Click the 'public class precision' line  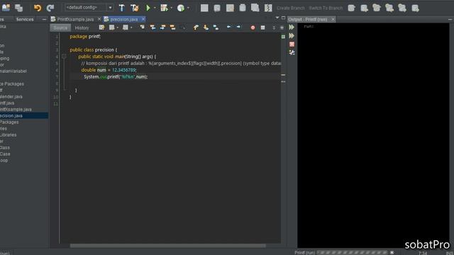(x=93, y=50)
